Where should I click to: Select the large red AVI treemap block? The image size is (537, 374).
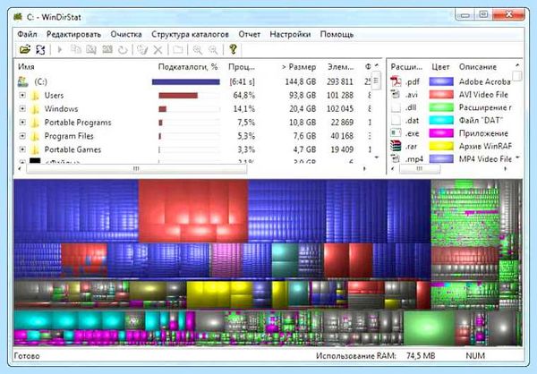click(x=193, y=211)
